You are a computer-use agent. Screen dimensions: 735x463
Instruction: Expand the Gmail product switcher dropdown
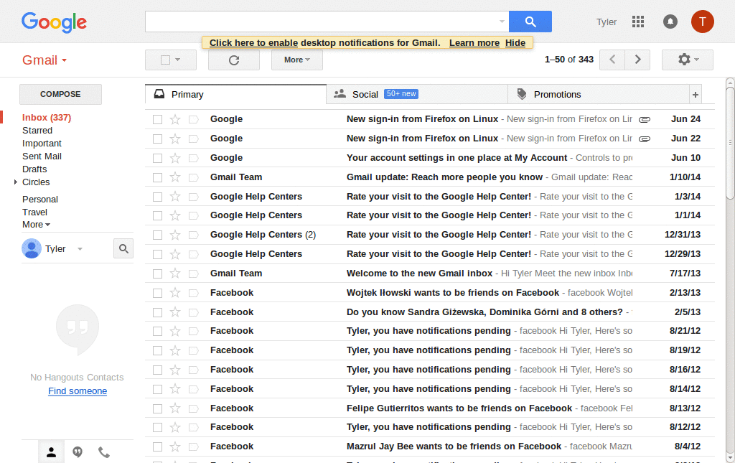[x=45, y=60]
